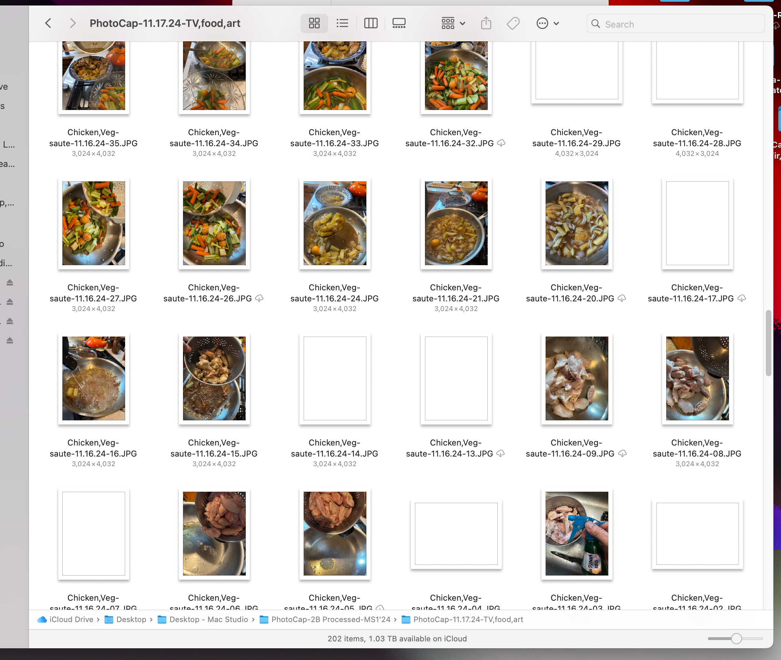Switch to column view mode
This screenshot has width=781, height=660.
click(x=371, y=23)
